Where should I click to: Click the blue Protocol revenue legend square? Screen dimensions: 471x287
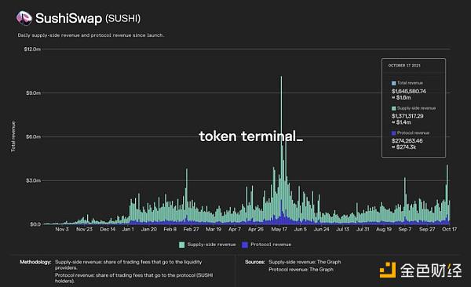(245, 245)
